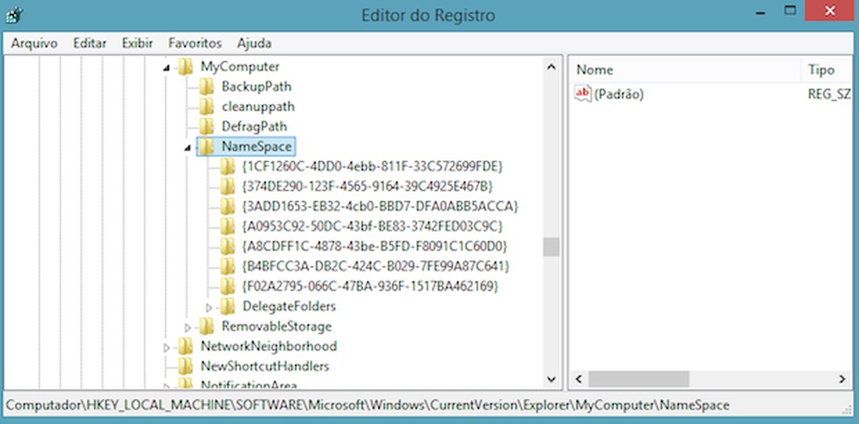Click folder icon of {374DE290-123F-4565-9164-39C4925E467B}

click(x=227, y=186)
